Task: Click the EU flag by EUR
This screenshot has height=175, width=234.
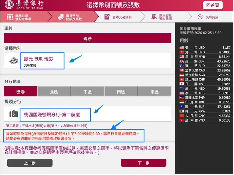Action: point(182,106)
